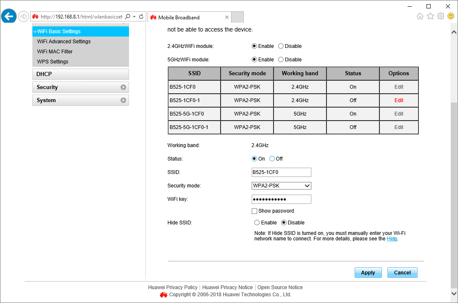Click the refresh icon in address bar
Image resolution: width=458 pixels, height=303 pixels.
click(141, 17)
